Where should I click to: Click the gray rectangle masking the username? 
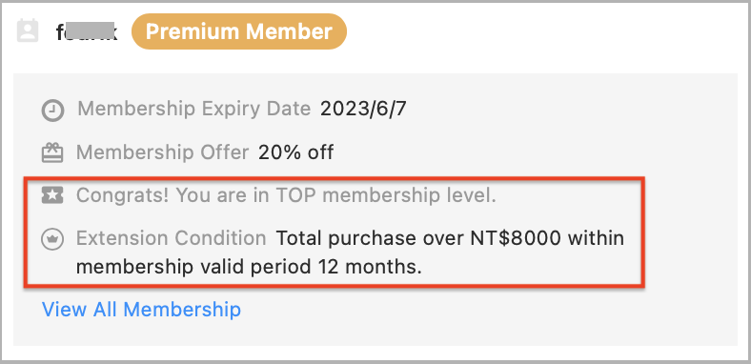88,31
